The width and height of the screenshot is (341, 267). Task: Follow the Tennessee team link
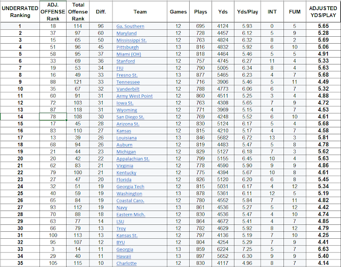click(128, 82)
